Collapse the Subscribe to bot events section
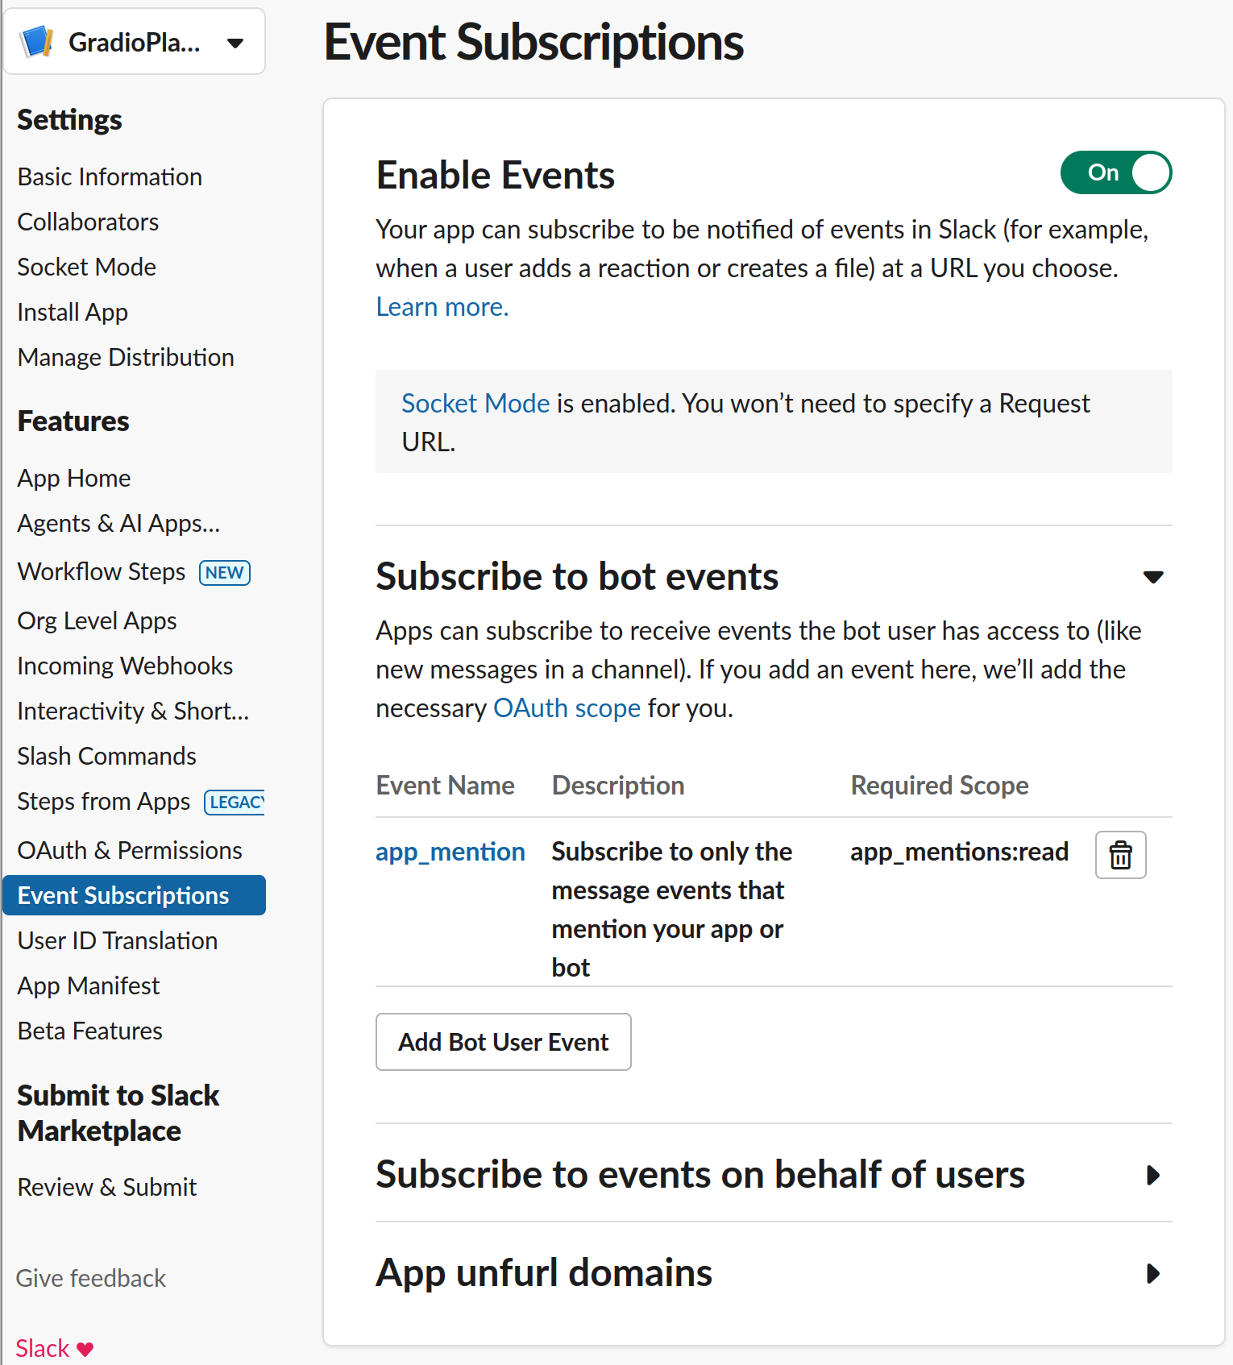The height and width of the screenshot is (1365, 1233). click(x=1153, y=577)
